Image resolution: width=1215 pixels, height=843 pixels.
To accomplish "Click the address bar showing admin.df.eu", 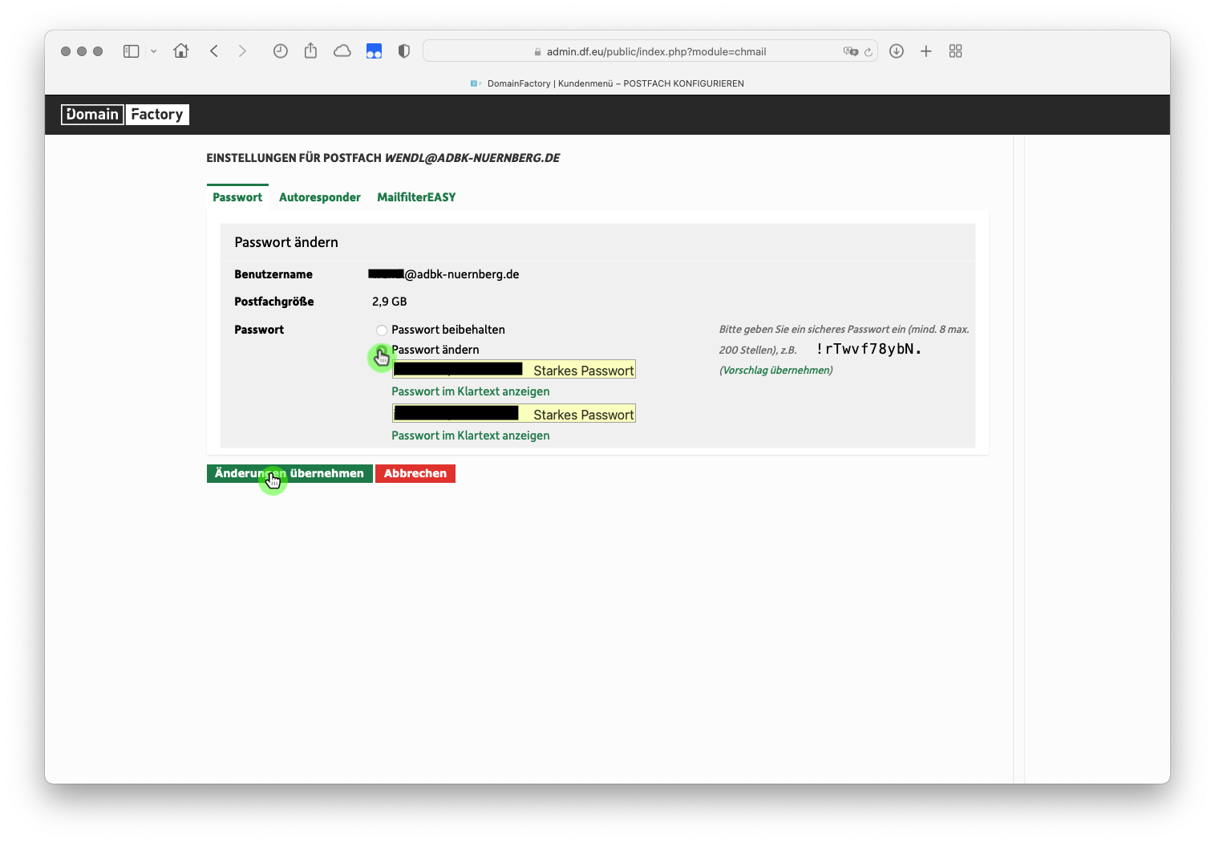I will click(650, 51).
